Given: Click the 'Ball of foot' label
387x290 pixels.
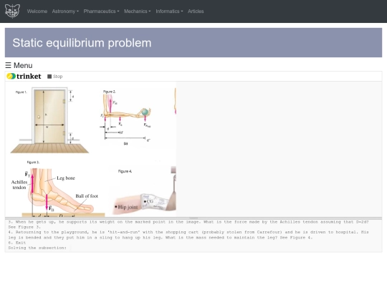Looking at the screenshot, I should click(87, 196).
